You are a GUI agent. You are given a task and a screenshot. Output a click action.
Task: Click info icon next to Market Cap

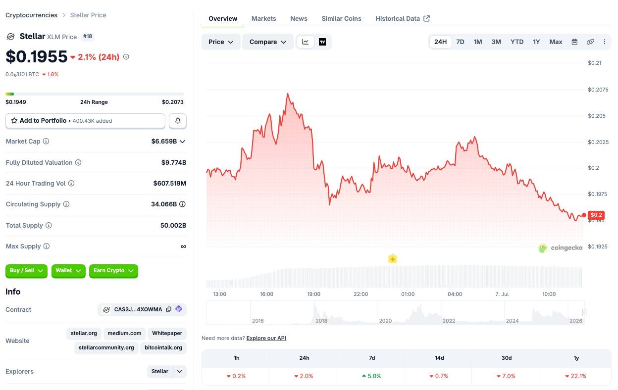coord(46,142)
